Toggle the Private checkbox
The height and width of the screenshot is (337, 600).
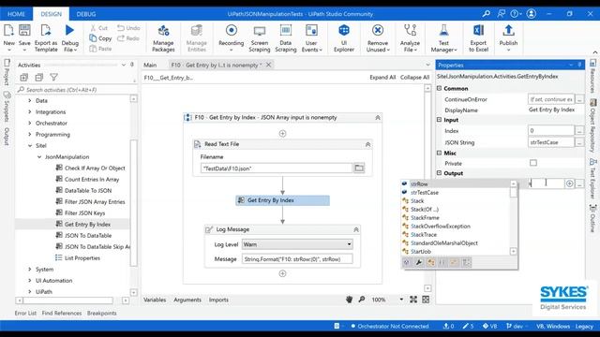[533, 163]
